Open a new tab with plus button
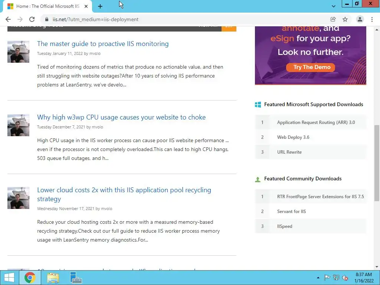The width and height of the screenshot is (380, 285). (x=100, y=6)
